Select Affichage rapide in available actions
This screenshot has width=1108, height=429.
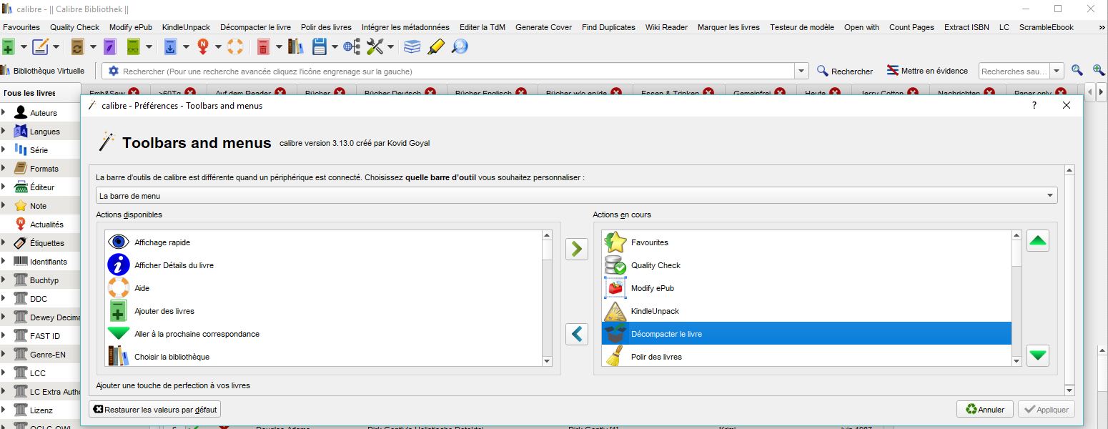(x=324, y=242)
